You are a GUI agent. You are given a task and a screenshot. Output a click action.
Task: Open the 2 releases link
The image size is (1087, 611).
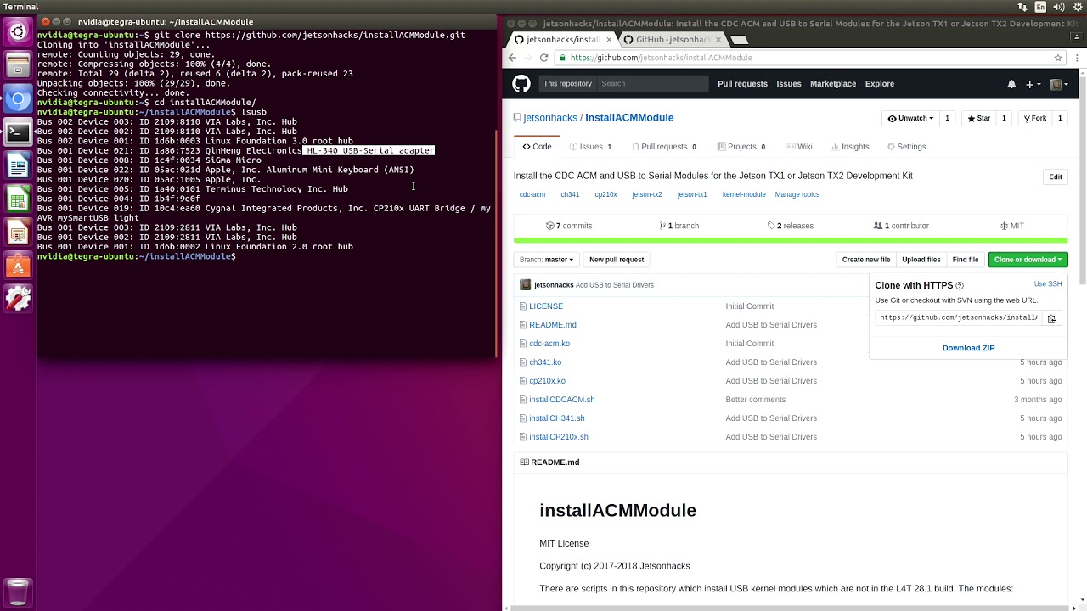tap(791, 226)
